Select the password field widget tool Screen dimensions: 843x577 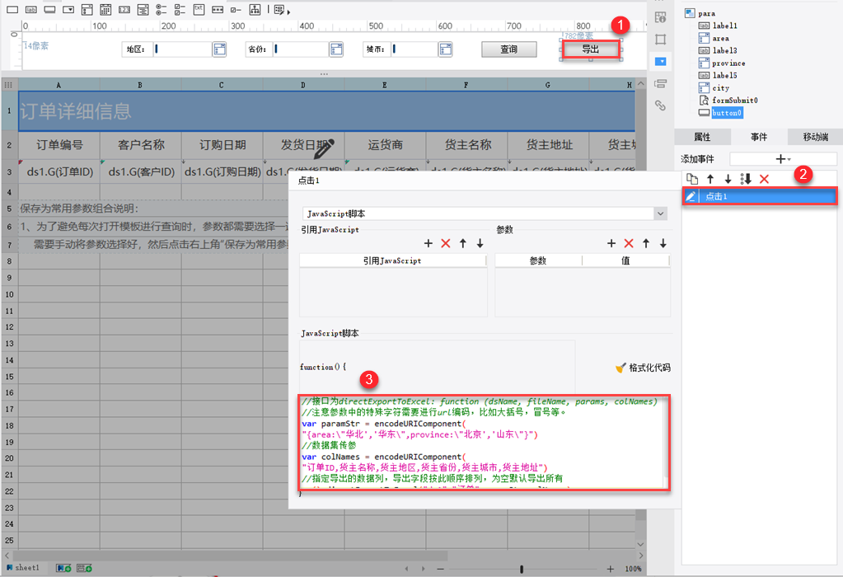(218, 10)
